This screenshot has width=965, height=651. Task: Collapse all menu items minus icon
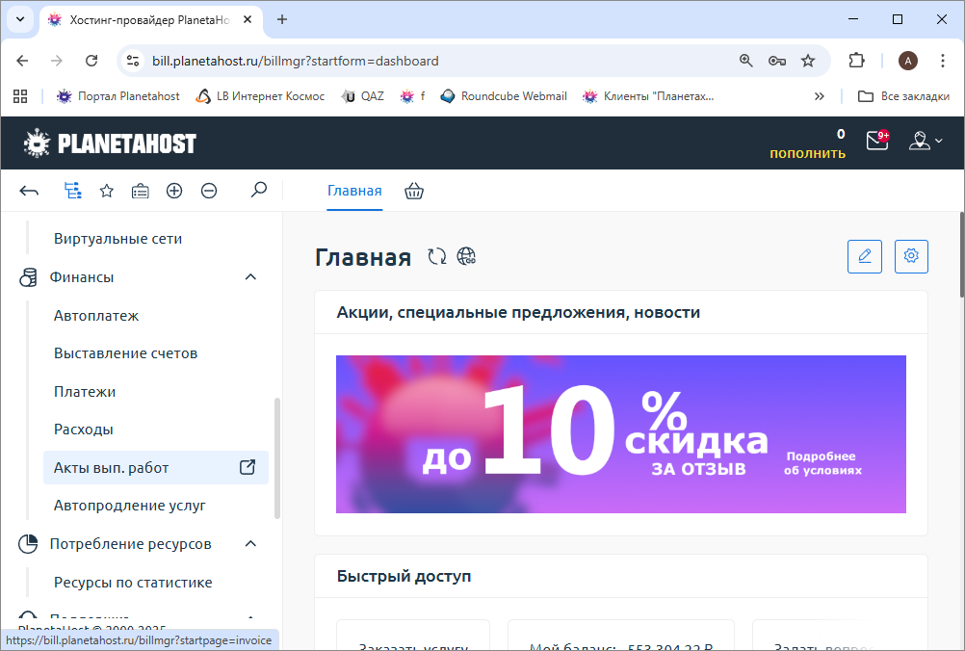tap(209, 191)
